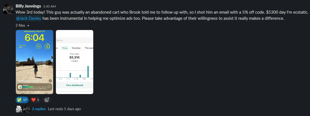Open the lock screen 6:04 image thumbnail
This screenshot has height=116, width=310.
35,62
